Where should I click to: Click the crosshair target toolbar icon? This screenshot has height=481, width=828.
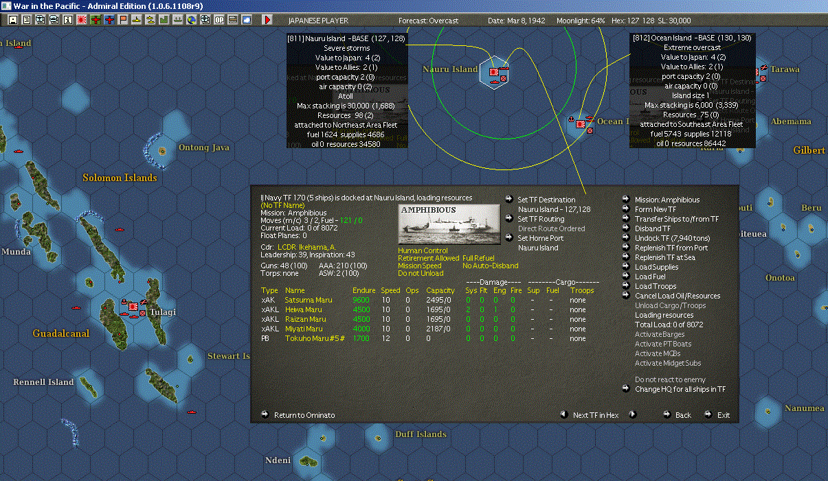coord(205,20)
